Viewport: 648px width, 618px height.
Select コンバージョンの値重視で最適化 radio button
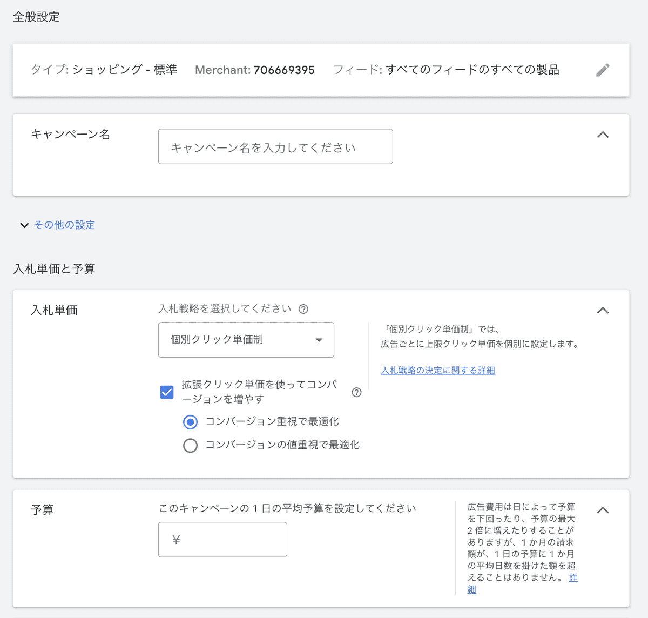(x=190, y=445)
